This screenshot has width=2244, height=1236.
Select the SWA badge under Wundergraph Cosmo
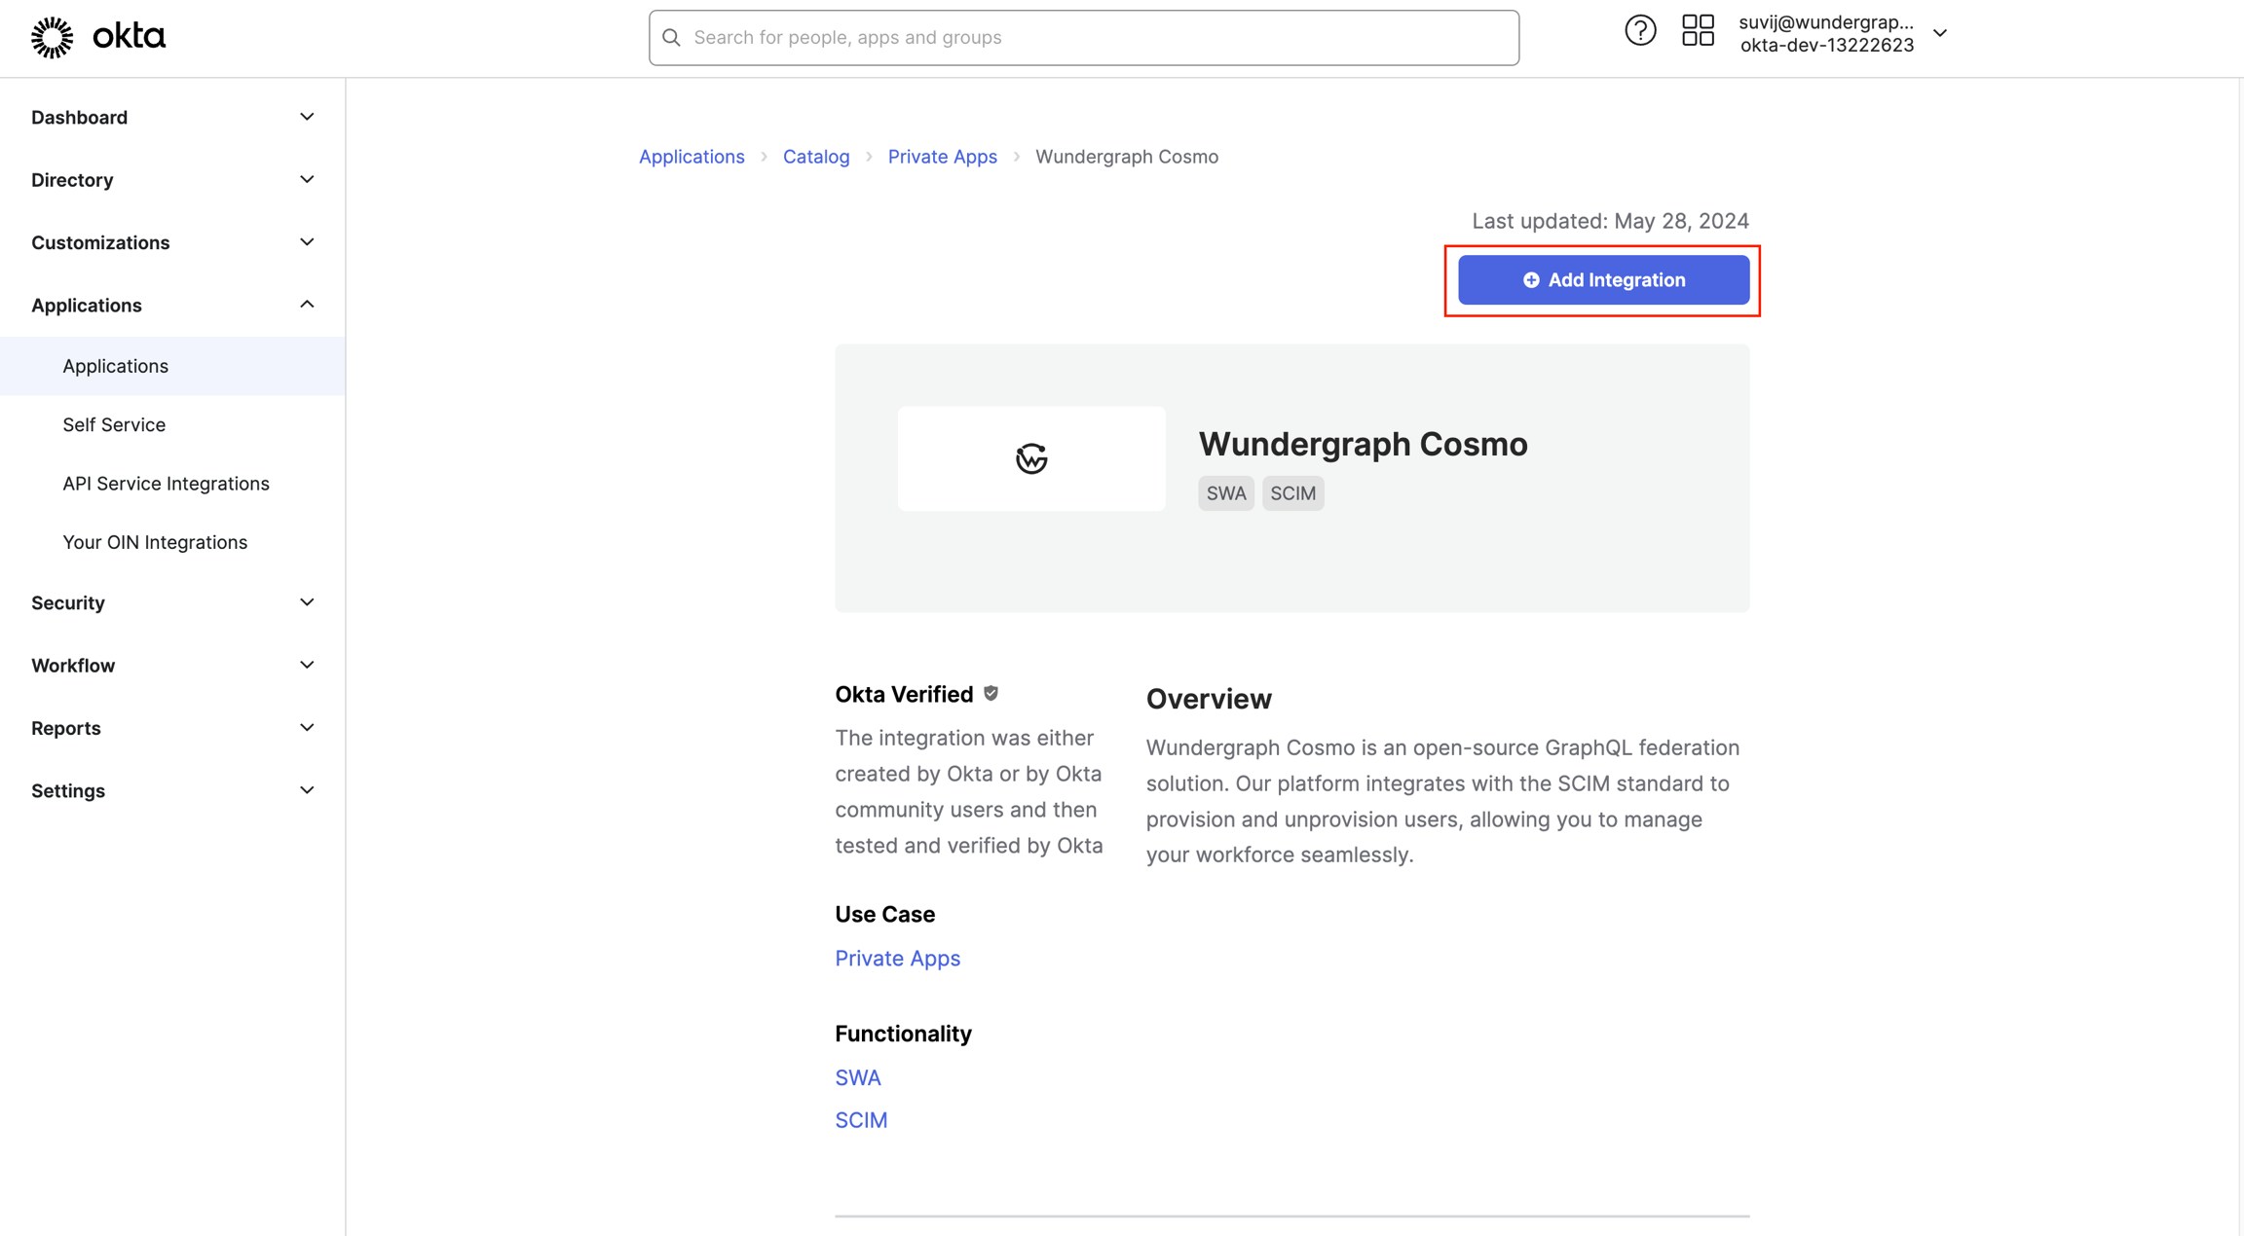coord(1225,492)
